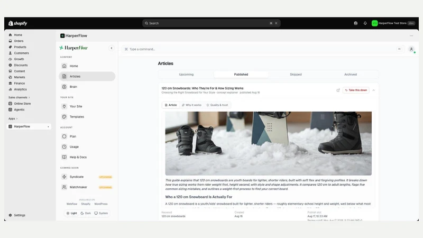Select the Quality & trust sub-tab
The image size is (423, 238).
tap(217, 105)
